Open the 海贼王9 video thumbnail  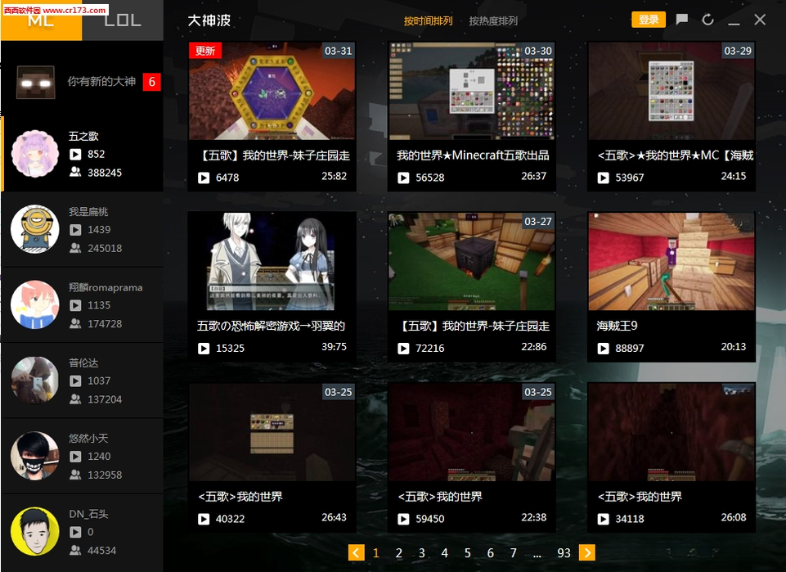671,261
